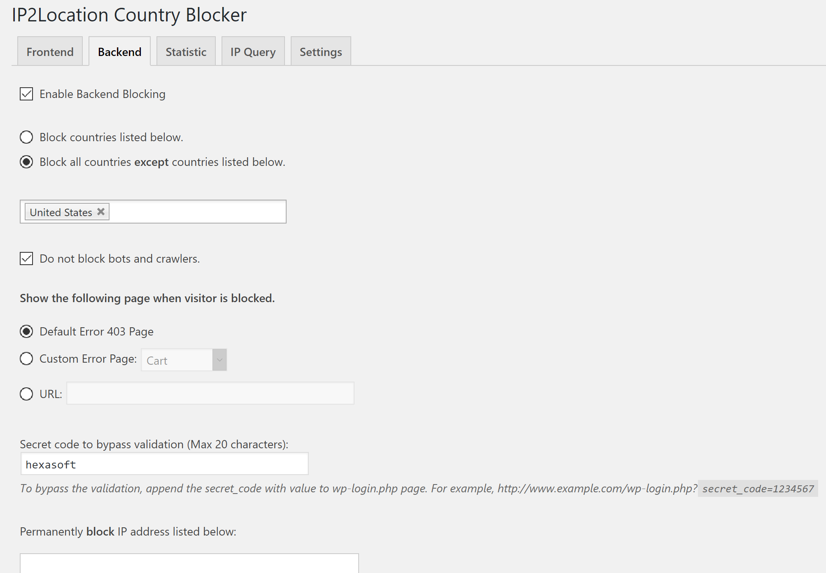Open the Settings tab
Viewport: 826px width, 573px height.
[321, 52]
